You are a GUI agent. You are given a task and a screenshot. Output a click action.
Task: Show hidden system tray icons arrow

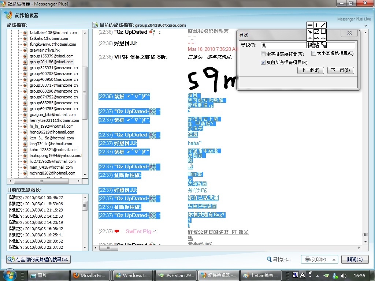pyautogui.click(x=318, y=276)
